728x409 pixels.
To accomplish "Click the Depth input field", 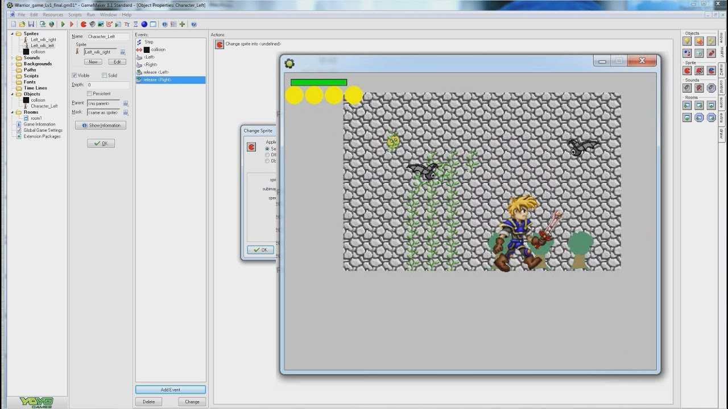I will point(107,85).
